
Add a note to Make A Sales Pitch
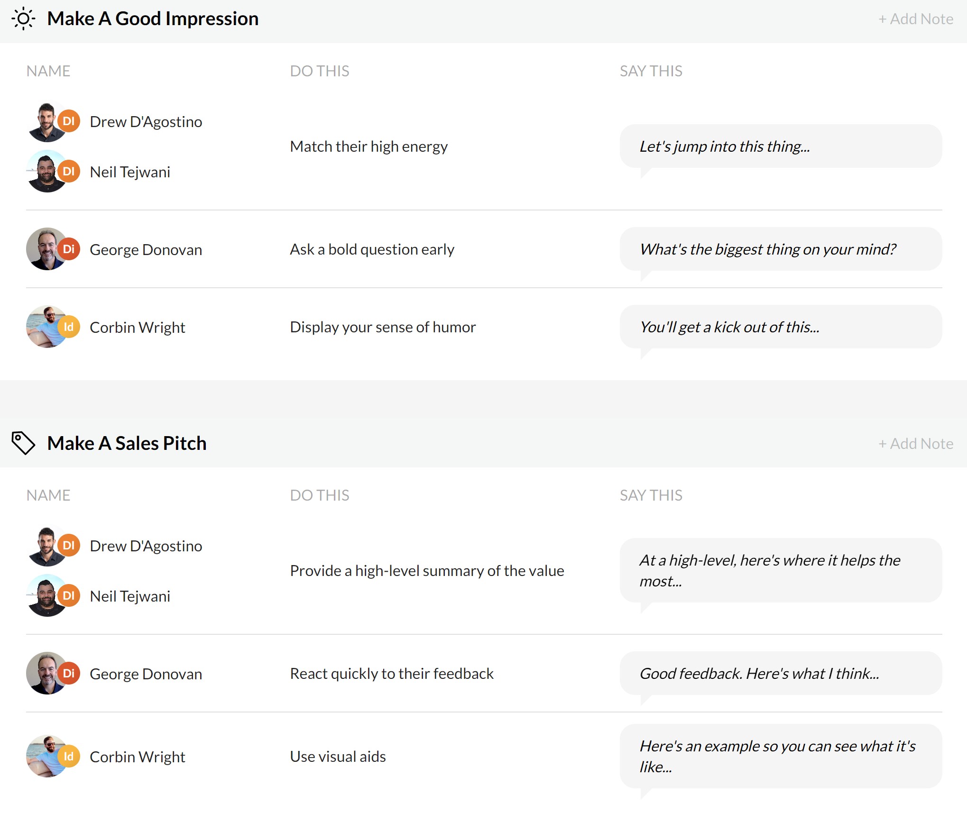click(x=915, y=444)
